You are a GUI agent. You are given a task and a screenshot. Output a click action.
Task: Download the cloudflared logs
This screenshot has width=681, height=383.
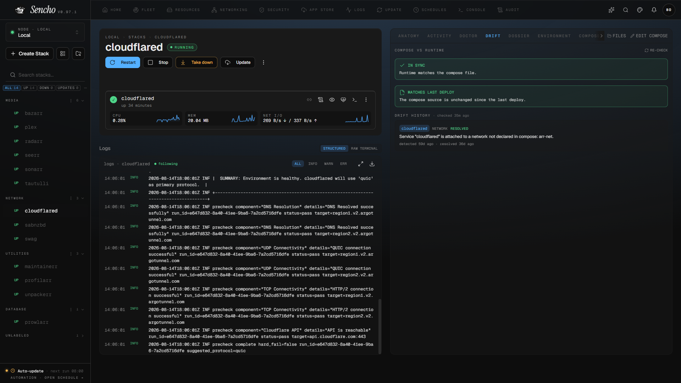(x=372, y=164)
